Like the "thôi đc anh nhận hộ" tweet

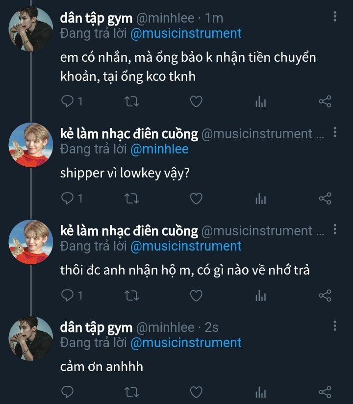coord(196,296)
